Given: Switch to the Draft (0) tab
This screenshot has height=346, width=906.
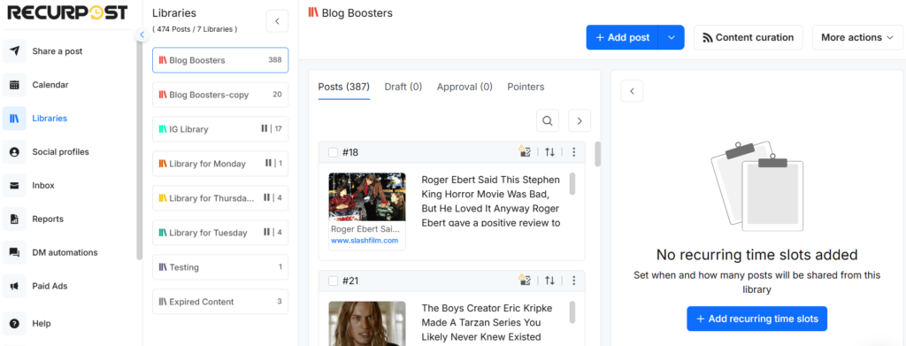Looking at the screenshot, I should (x=403, y=88).
